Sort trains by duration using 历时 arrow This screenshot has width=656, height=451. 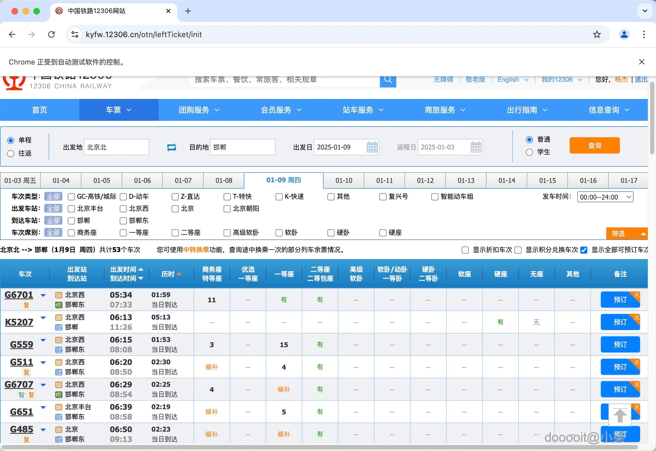coord(179,274)
